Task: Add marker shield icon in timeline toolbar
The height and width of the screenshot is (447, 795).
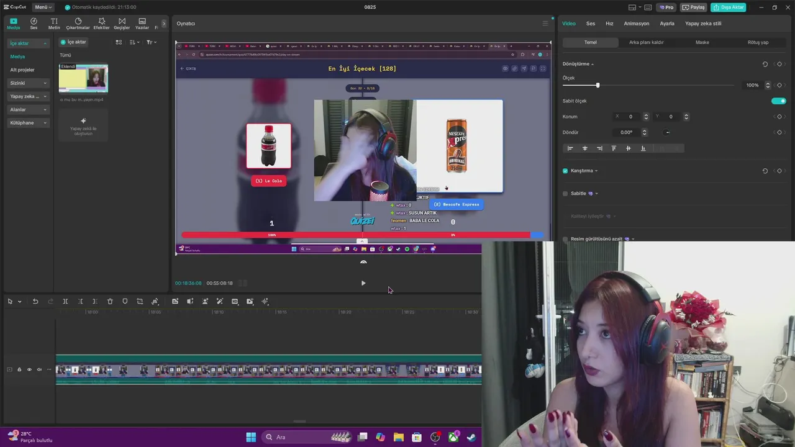Action: point(125,301)
